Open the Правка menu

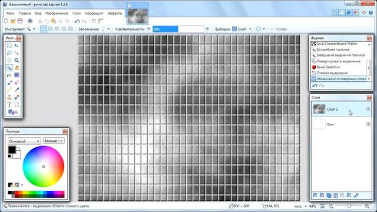[25, 13]
